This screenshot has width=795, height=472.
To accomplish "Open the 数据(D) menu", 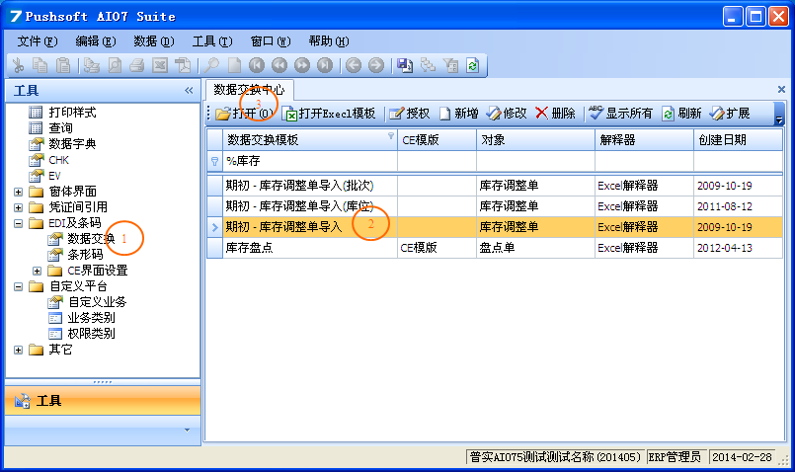I will click(x=153, y=41).
